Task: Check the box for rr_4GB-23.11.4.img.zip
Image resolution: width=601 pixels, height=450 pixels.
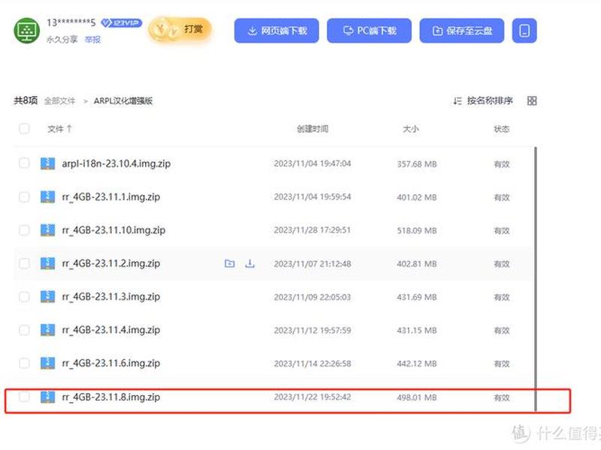Action: [x=24, y=330]
